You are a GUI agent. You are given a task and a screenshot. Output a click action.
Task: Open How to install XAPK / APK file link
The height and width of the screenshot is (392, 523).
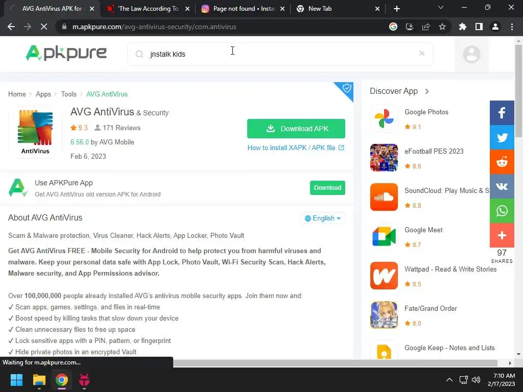point(296,148)
